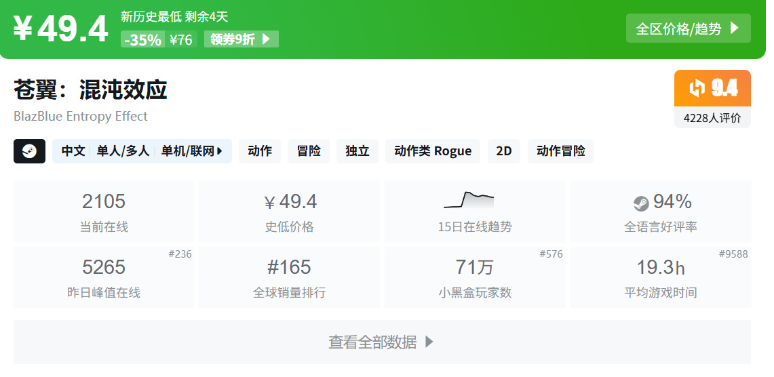Viewport: 774px width, 377px height.
Task: Select the 冒险 tag
Action: click(309, 151)
